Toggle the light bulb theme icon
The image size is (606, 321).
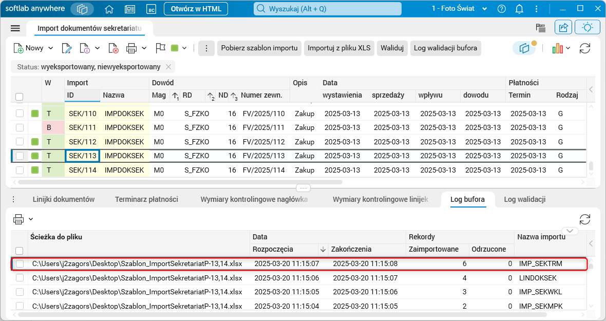tap(588, 27)
